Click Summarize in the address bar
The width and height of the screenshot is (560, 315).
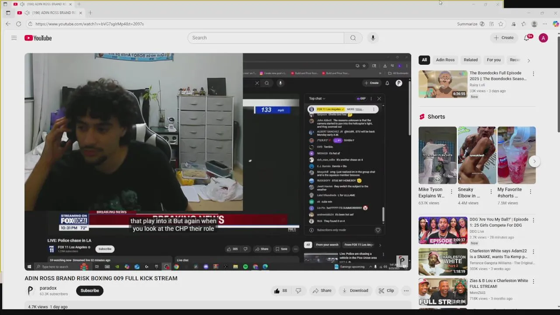pos(467,24)
